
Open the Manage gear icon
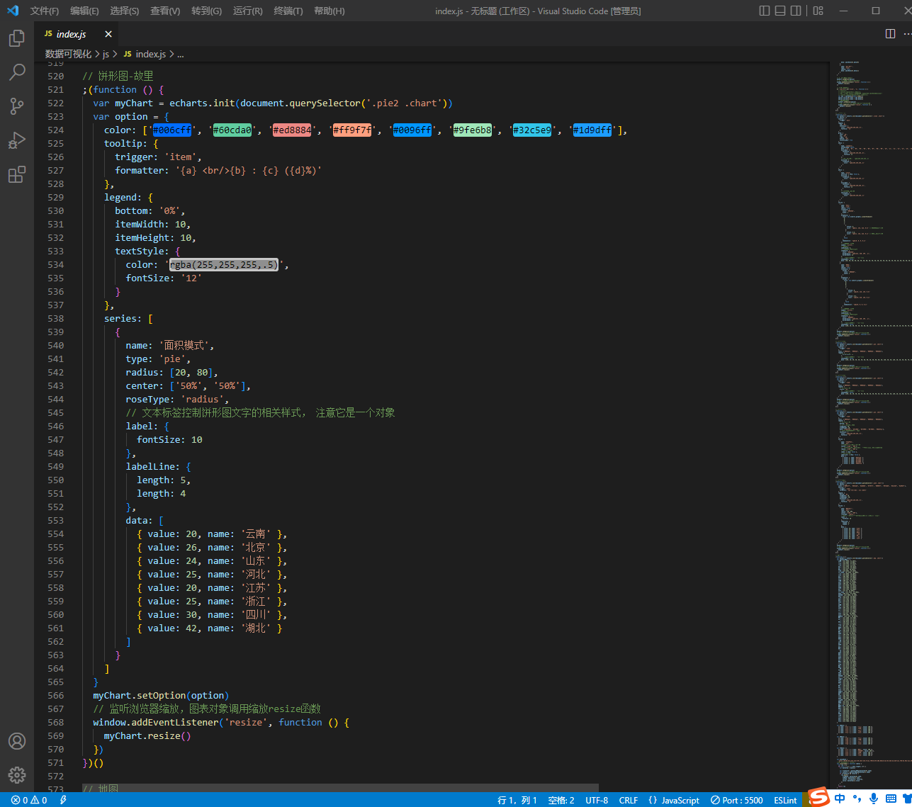(17, 775)
